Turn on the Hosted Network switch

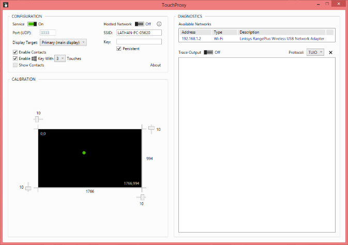click(x=140, y=24)
